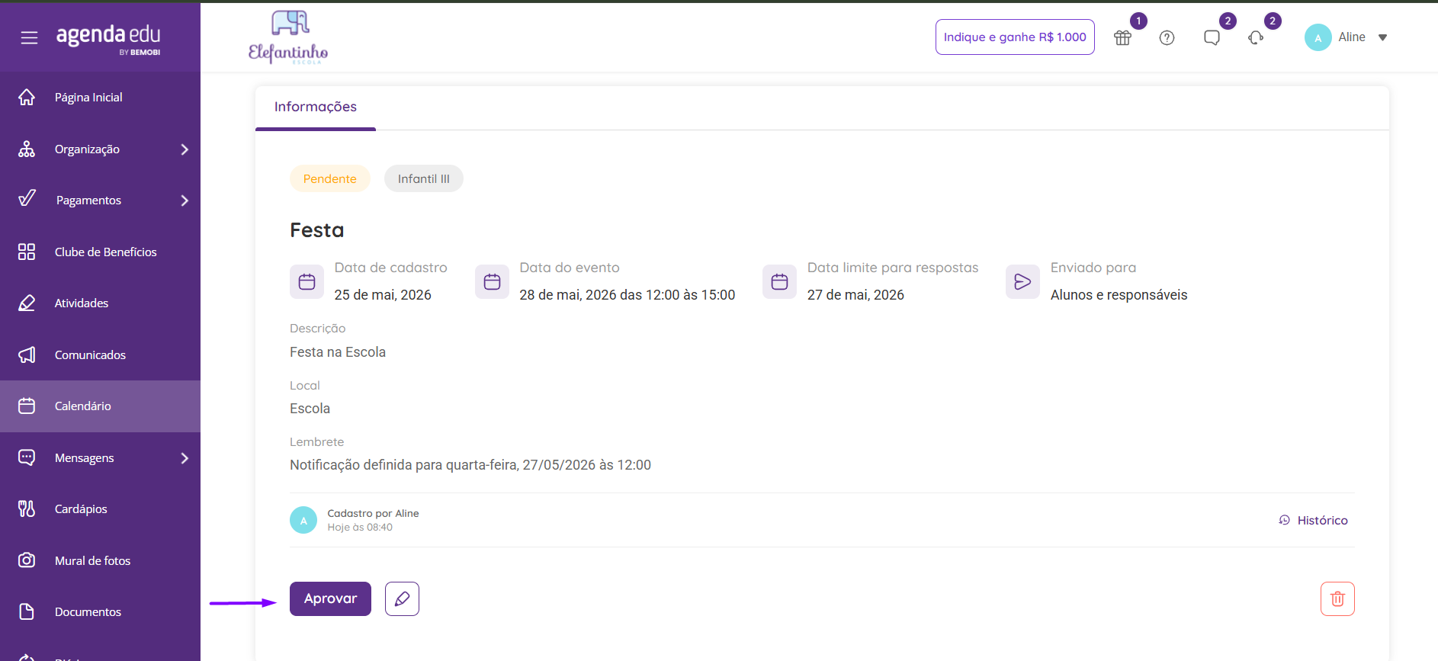Open the chat messages bubble icon
The image size is (1438, 661).
point(1212,37)
